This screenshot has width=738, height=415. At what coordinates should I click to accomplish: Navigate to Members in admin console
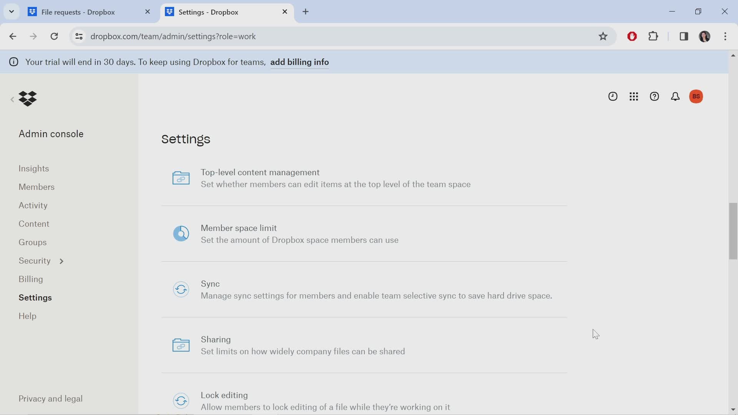click(37, 186)
